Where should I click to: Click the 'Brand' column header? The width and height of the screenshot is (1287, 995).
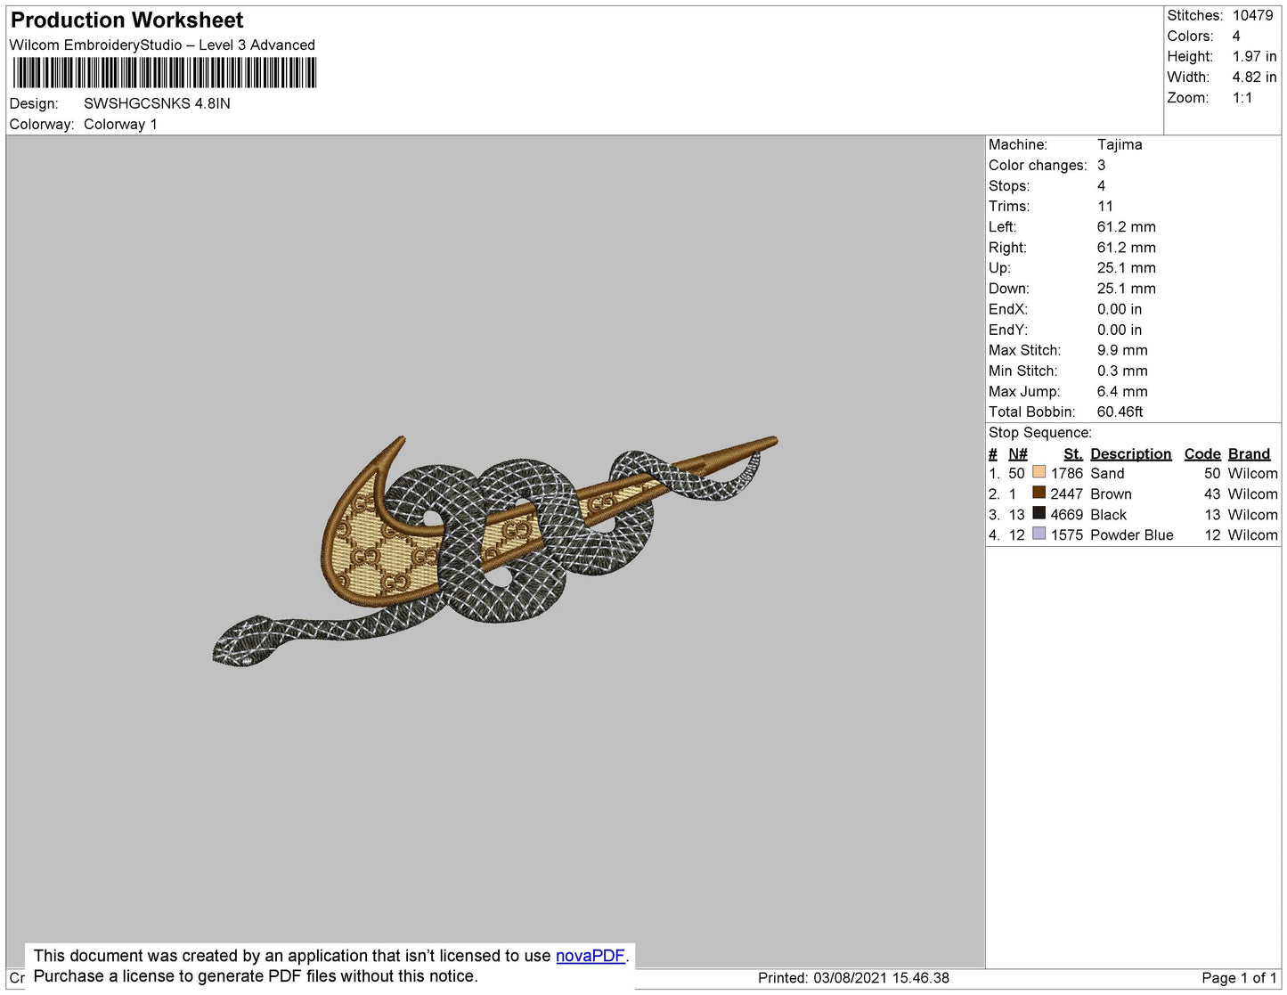pyautogui.click(x=1249, y=453)
